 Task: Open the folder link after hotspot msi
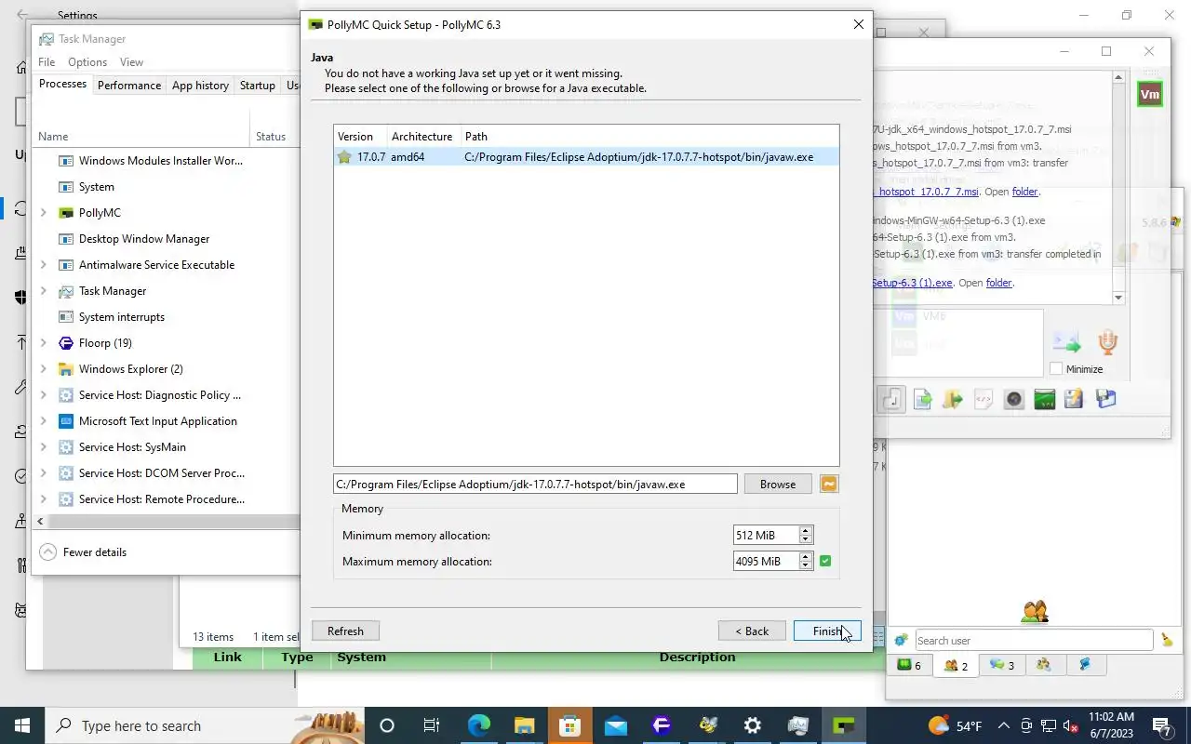[x=1024, y=192]
